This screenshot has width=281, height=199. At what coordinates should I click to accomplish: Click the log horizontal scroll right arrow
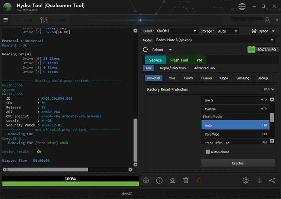pyautogui.click(x=130, y=170)
